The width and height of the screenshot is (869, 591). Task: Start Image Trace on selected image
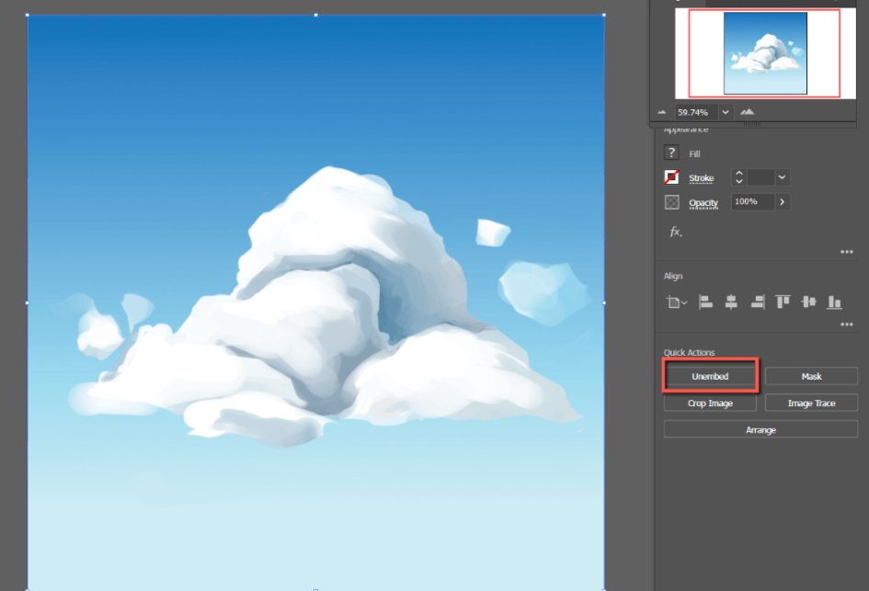pos(811,403)
